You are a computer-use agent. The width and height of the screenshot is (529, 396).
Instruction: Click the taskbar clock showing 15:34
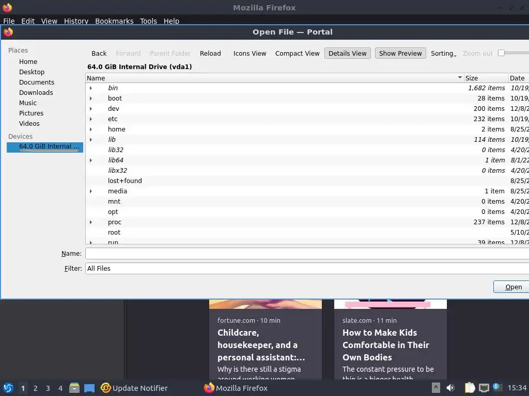[517, 388]
